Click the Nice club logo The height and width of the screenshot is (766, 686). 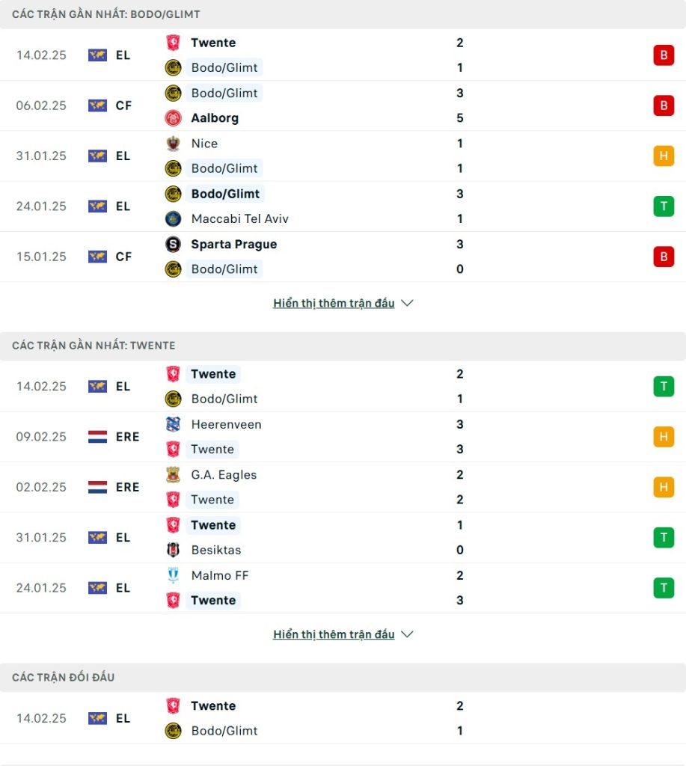pos(173,144)
